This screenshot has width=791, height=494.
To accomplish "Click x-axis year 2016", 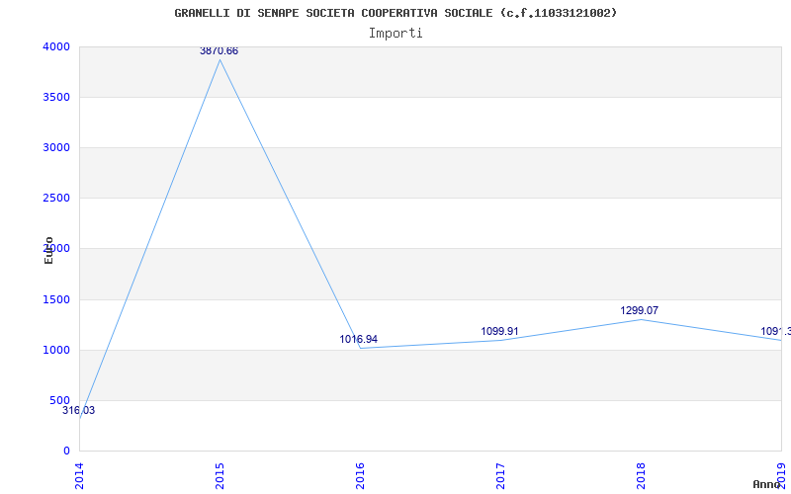I will (x=360, y=476).
